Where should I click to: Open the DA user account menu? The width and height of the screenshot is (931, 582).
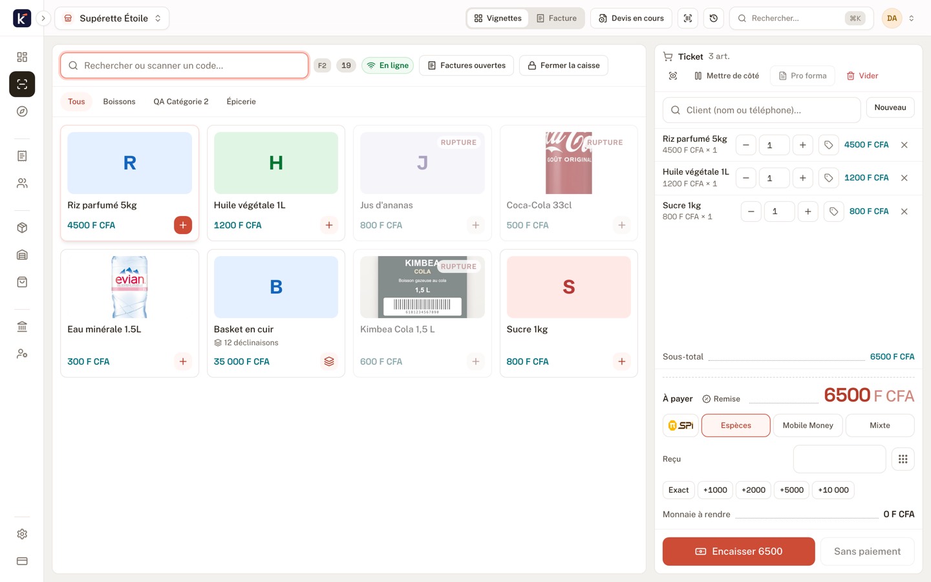[x=899, y=18]
